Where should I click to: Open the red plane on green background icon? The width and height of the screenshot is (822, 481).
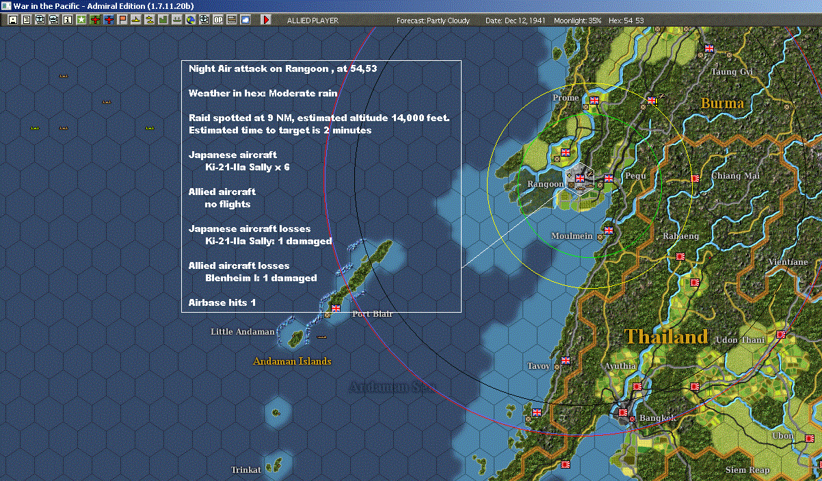(94, 20)
